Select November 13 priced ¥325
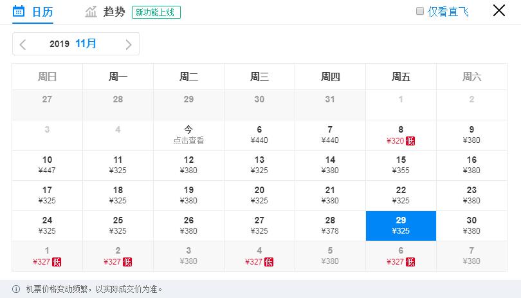Viewport: 521px width, 298px height. pos(259,165)
